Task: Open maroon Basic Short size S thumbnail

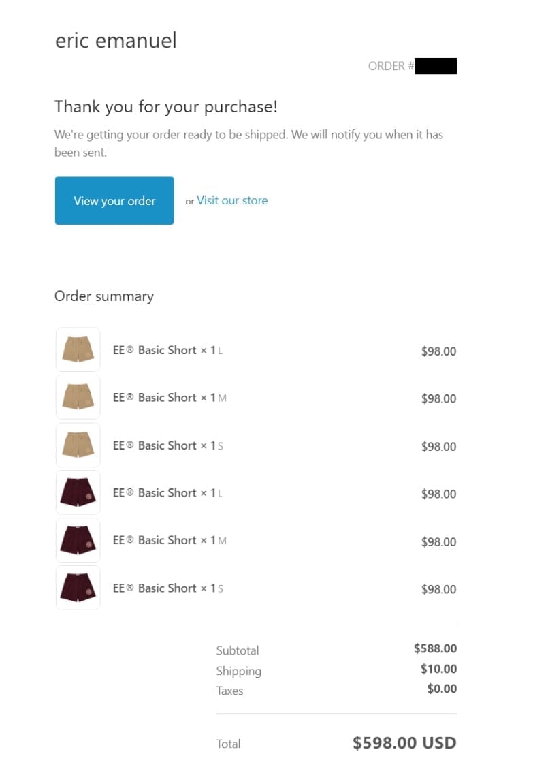Action: coord(78,588)
